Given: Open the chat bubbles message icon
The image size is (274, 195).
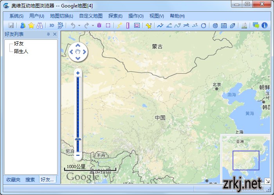Looking at the screenshot, I should (x=256, y=26).
